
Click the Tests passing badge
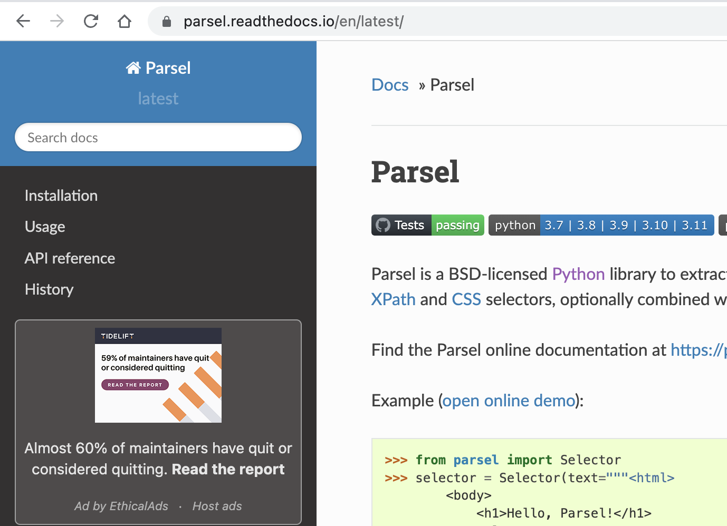(428, 225)
